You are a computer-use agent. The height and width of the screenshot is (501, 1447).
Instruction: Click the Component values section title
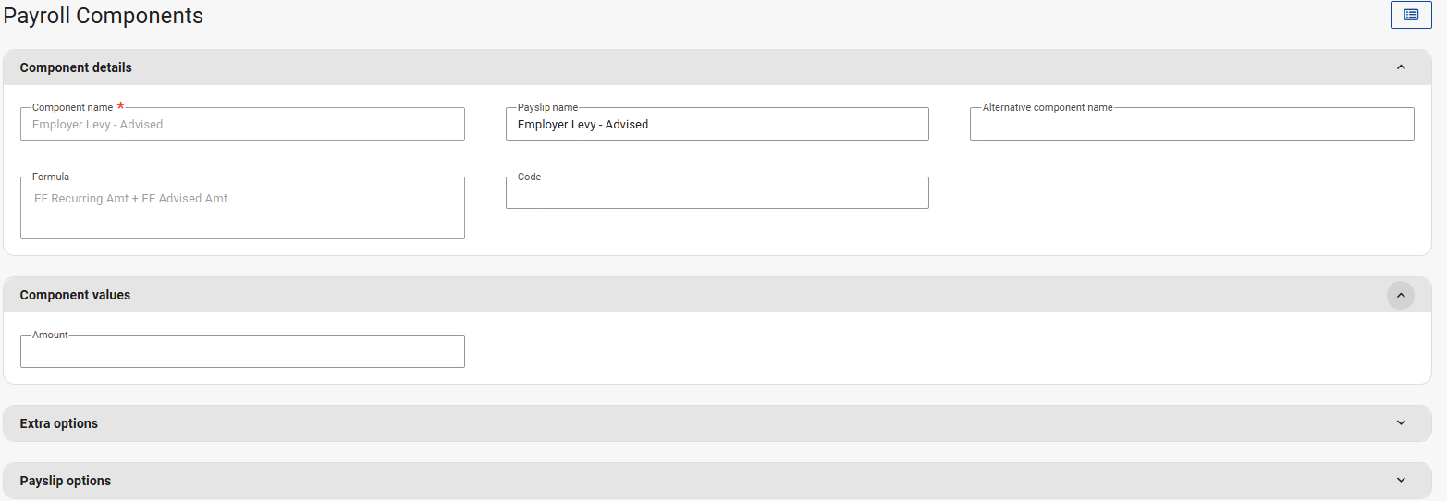(75, 296)
